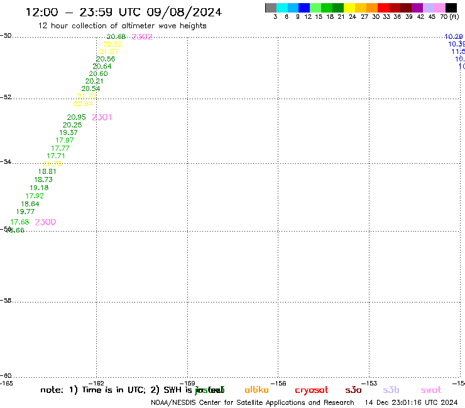Click the yellow value 21.72
The width and height of the screenshot is (465, 408).
tap(87, 96)
